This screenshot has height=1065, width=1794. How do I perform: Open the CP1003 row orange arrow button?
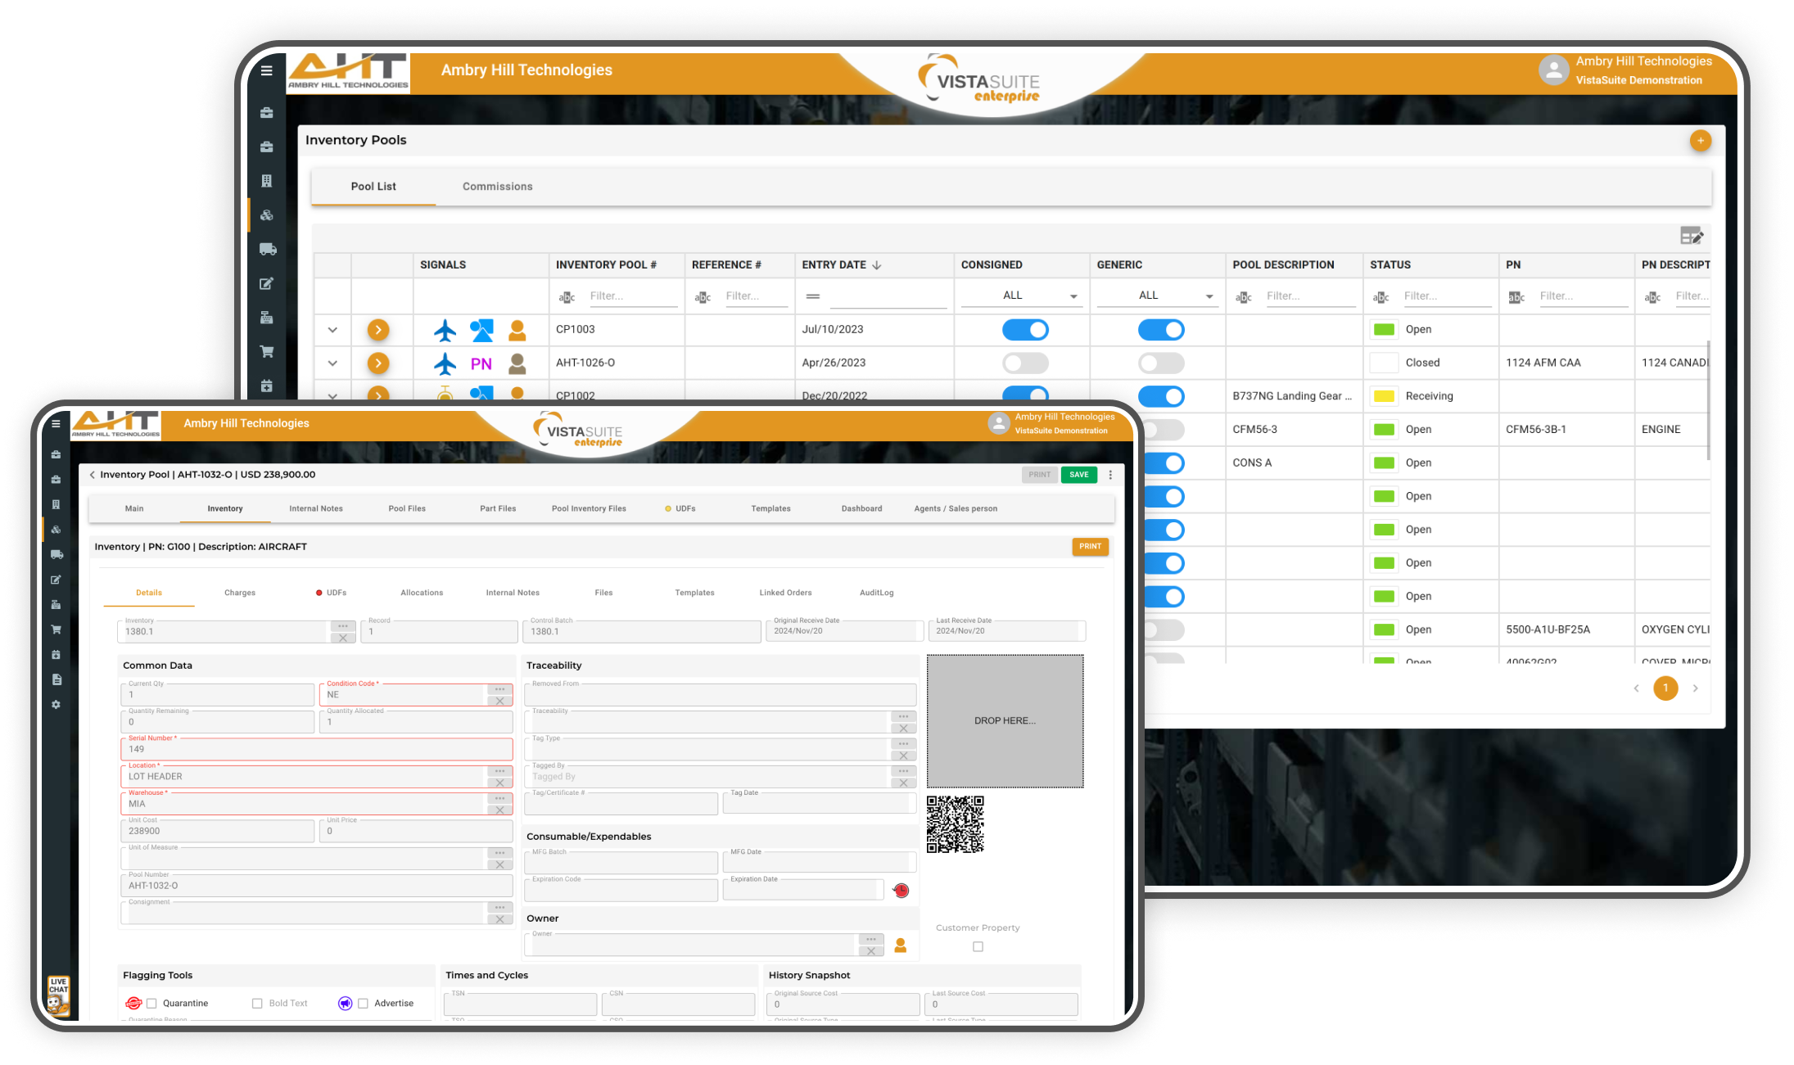click(x=377, y=330)
